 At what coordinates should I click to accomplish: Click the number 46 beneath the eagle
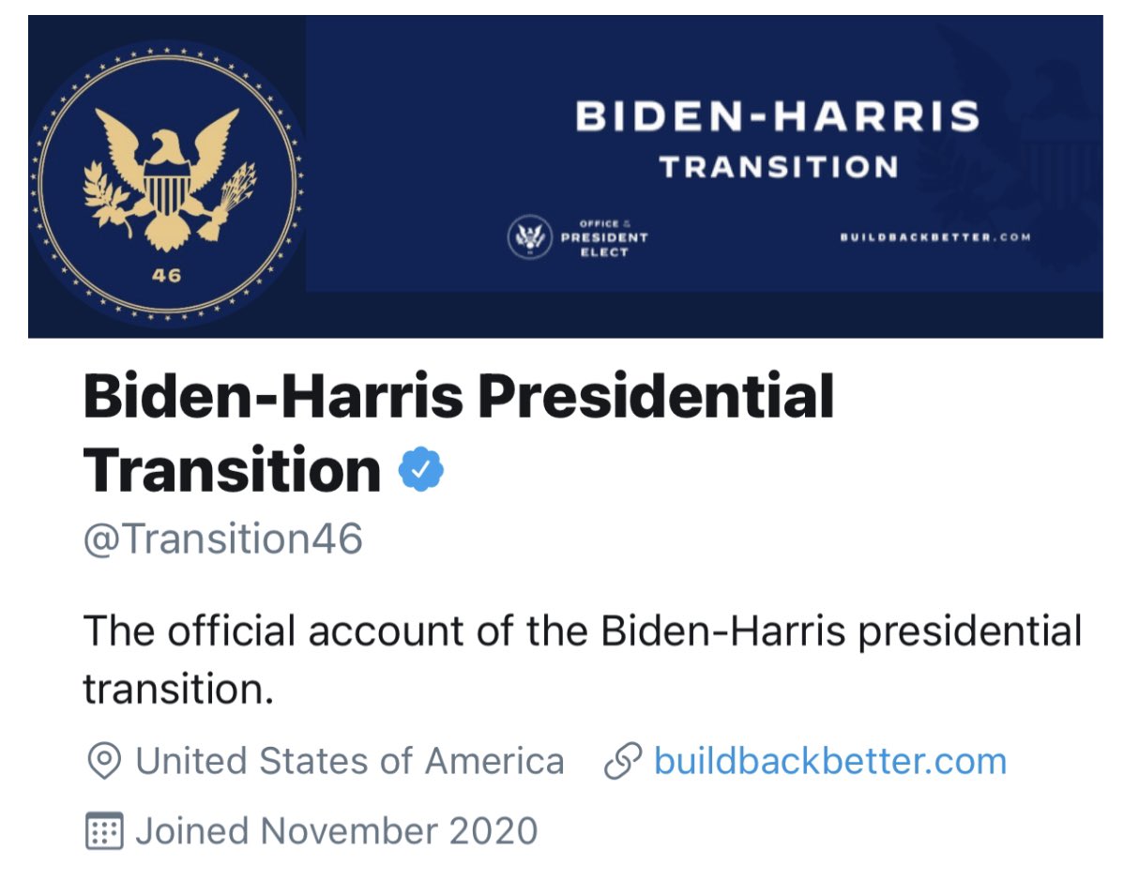[x=166, y=275]
